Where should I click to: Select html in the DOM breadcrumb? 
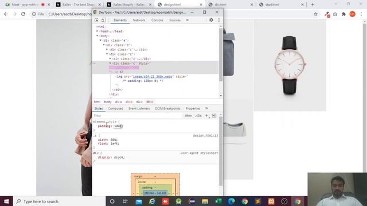(97, 102)
